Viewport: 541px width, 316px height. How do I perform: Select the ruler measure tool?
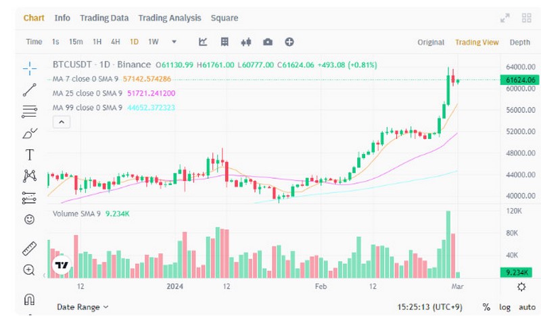[x=30, y=248]
